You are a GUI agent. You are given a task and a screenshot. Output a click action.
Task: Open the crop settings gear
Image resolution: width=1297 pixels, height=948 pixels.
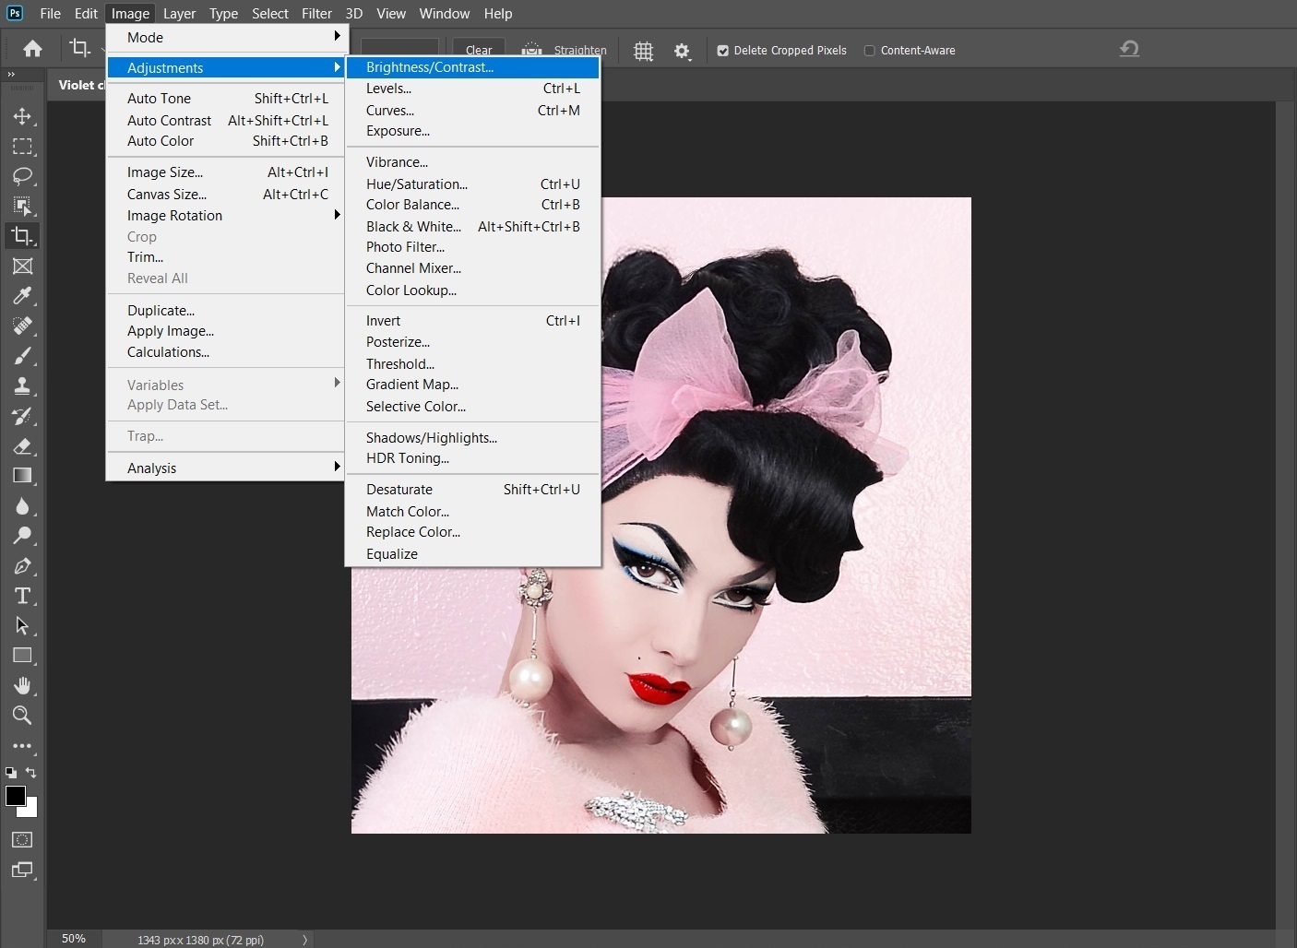[682, 52]
